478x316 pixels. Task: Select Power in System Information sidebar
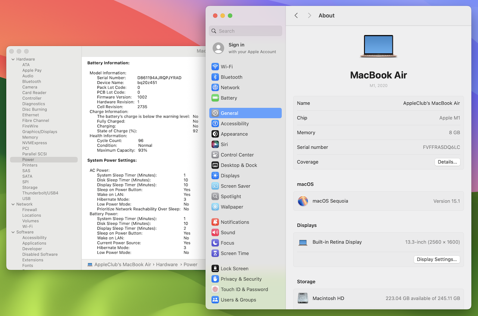tap(44, 159)
